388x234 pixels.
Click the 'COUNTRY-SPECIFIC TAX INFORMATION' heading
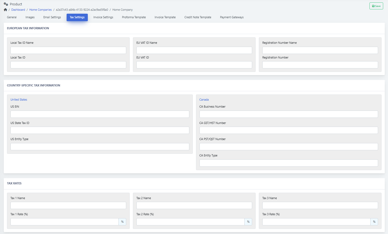tap(34, 85)
